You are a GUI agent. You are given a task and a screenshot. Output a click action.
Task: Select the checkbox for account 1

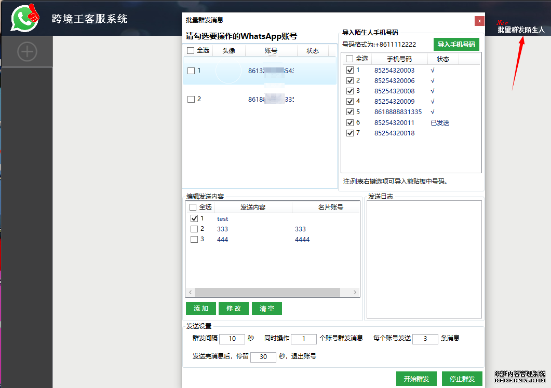click(191, 71)
